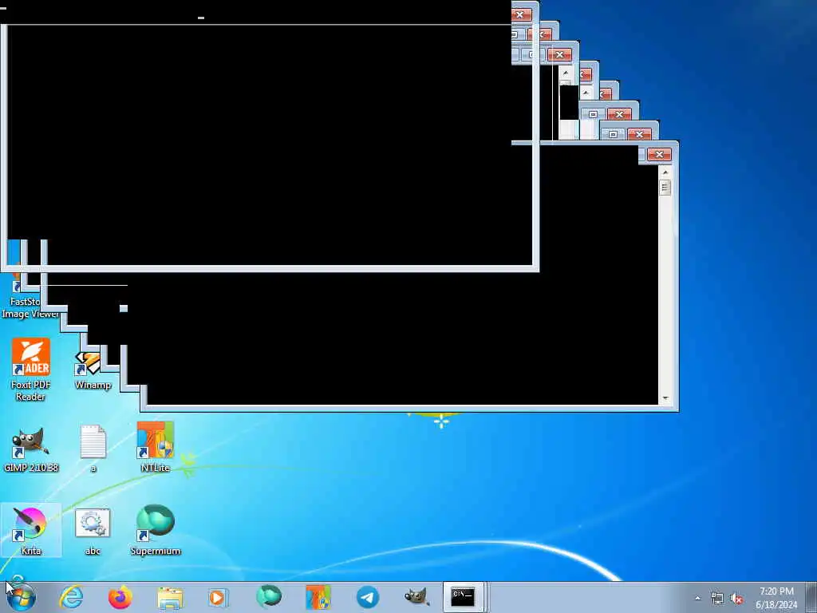Open Windows Media Player from the taskbar

(x=218, y=597)
